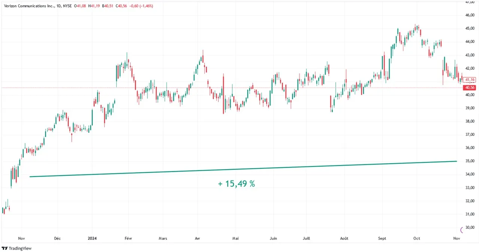Select the green trend line drawing

pos(243,169)
